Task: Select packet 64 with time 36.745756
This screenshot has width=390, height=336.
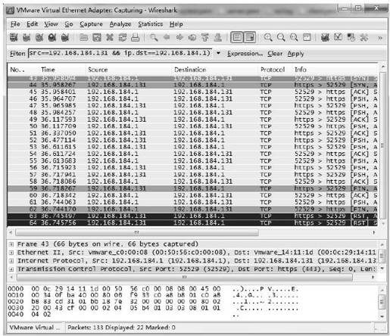Action: click(192, 222)
